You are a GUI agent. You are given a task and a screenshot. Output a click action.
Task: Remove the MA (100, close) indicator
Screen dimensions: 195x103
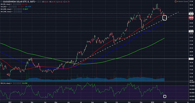21,12
